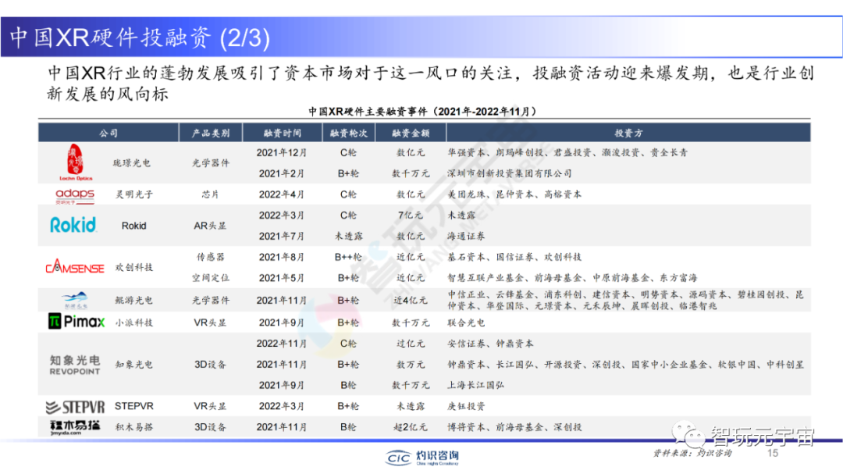Click STEPVR's 未透露 amount cell
The height and width of the screenshot is (474, 843).
pos(411,405)
